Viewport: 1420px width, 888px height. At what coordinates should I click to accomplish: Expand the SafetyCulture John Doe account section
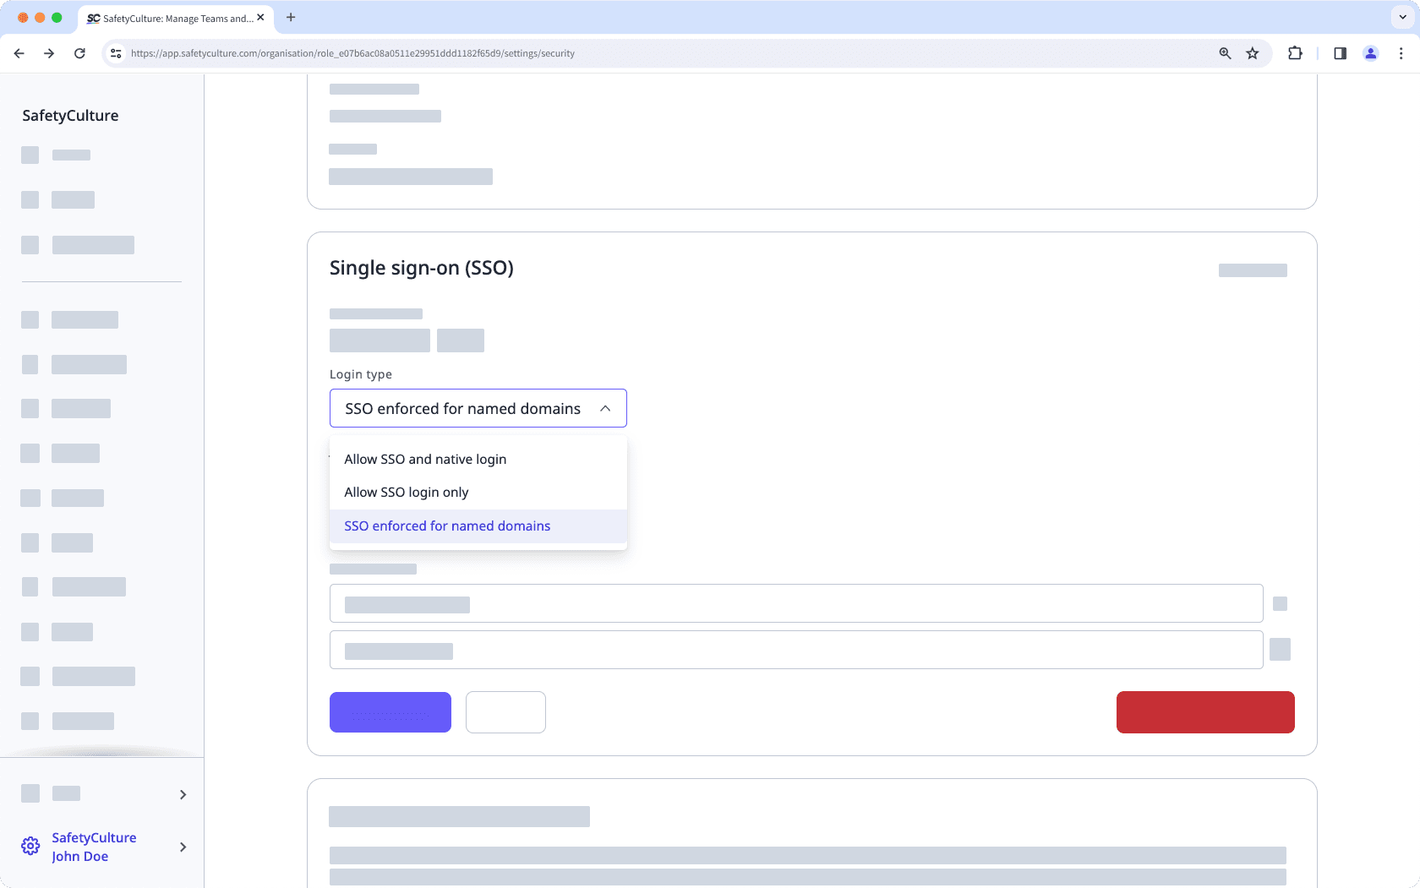(x=183, y=847)
